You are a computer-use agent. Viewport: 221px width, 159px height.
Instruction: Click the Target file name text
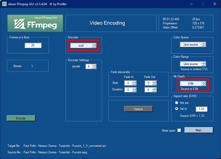[x=65, y=146]
